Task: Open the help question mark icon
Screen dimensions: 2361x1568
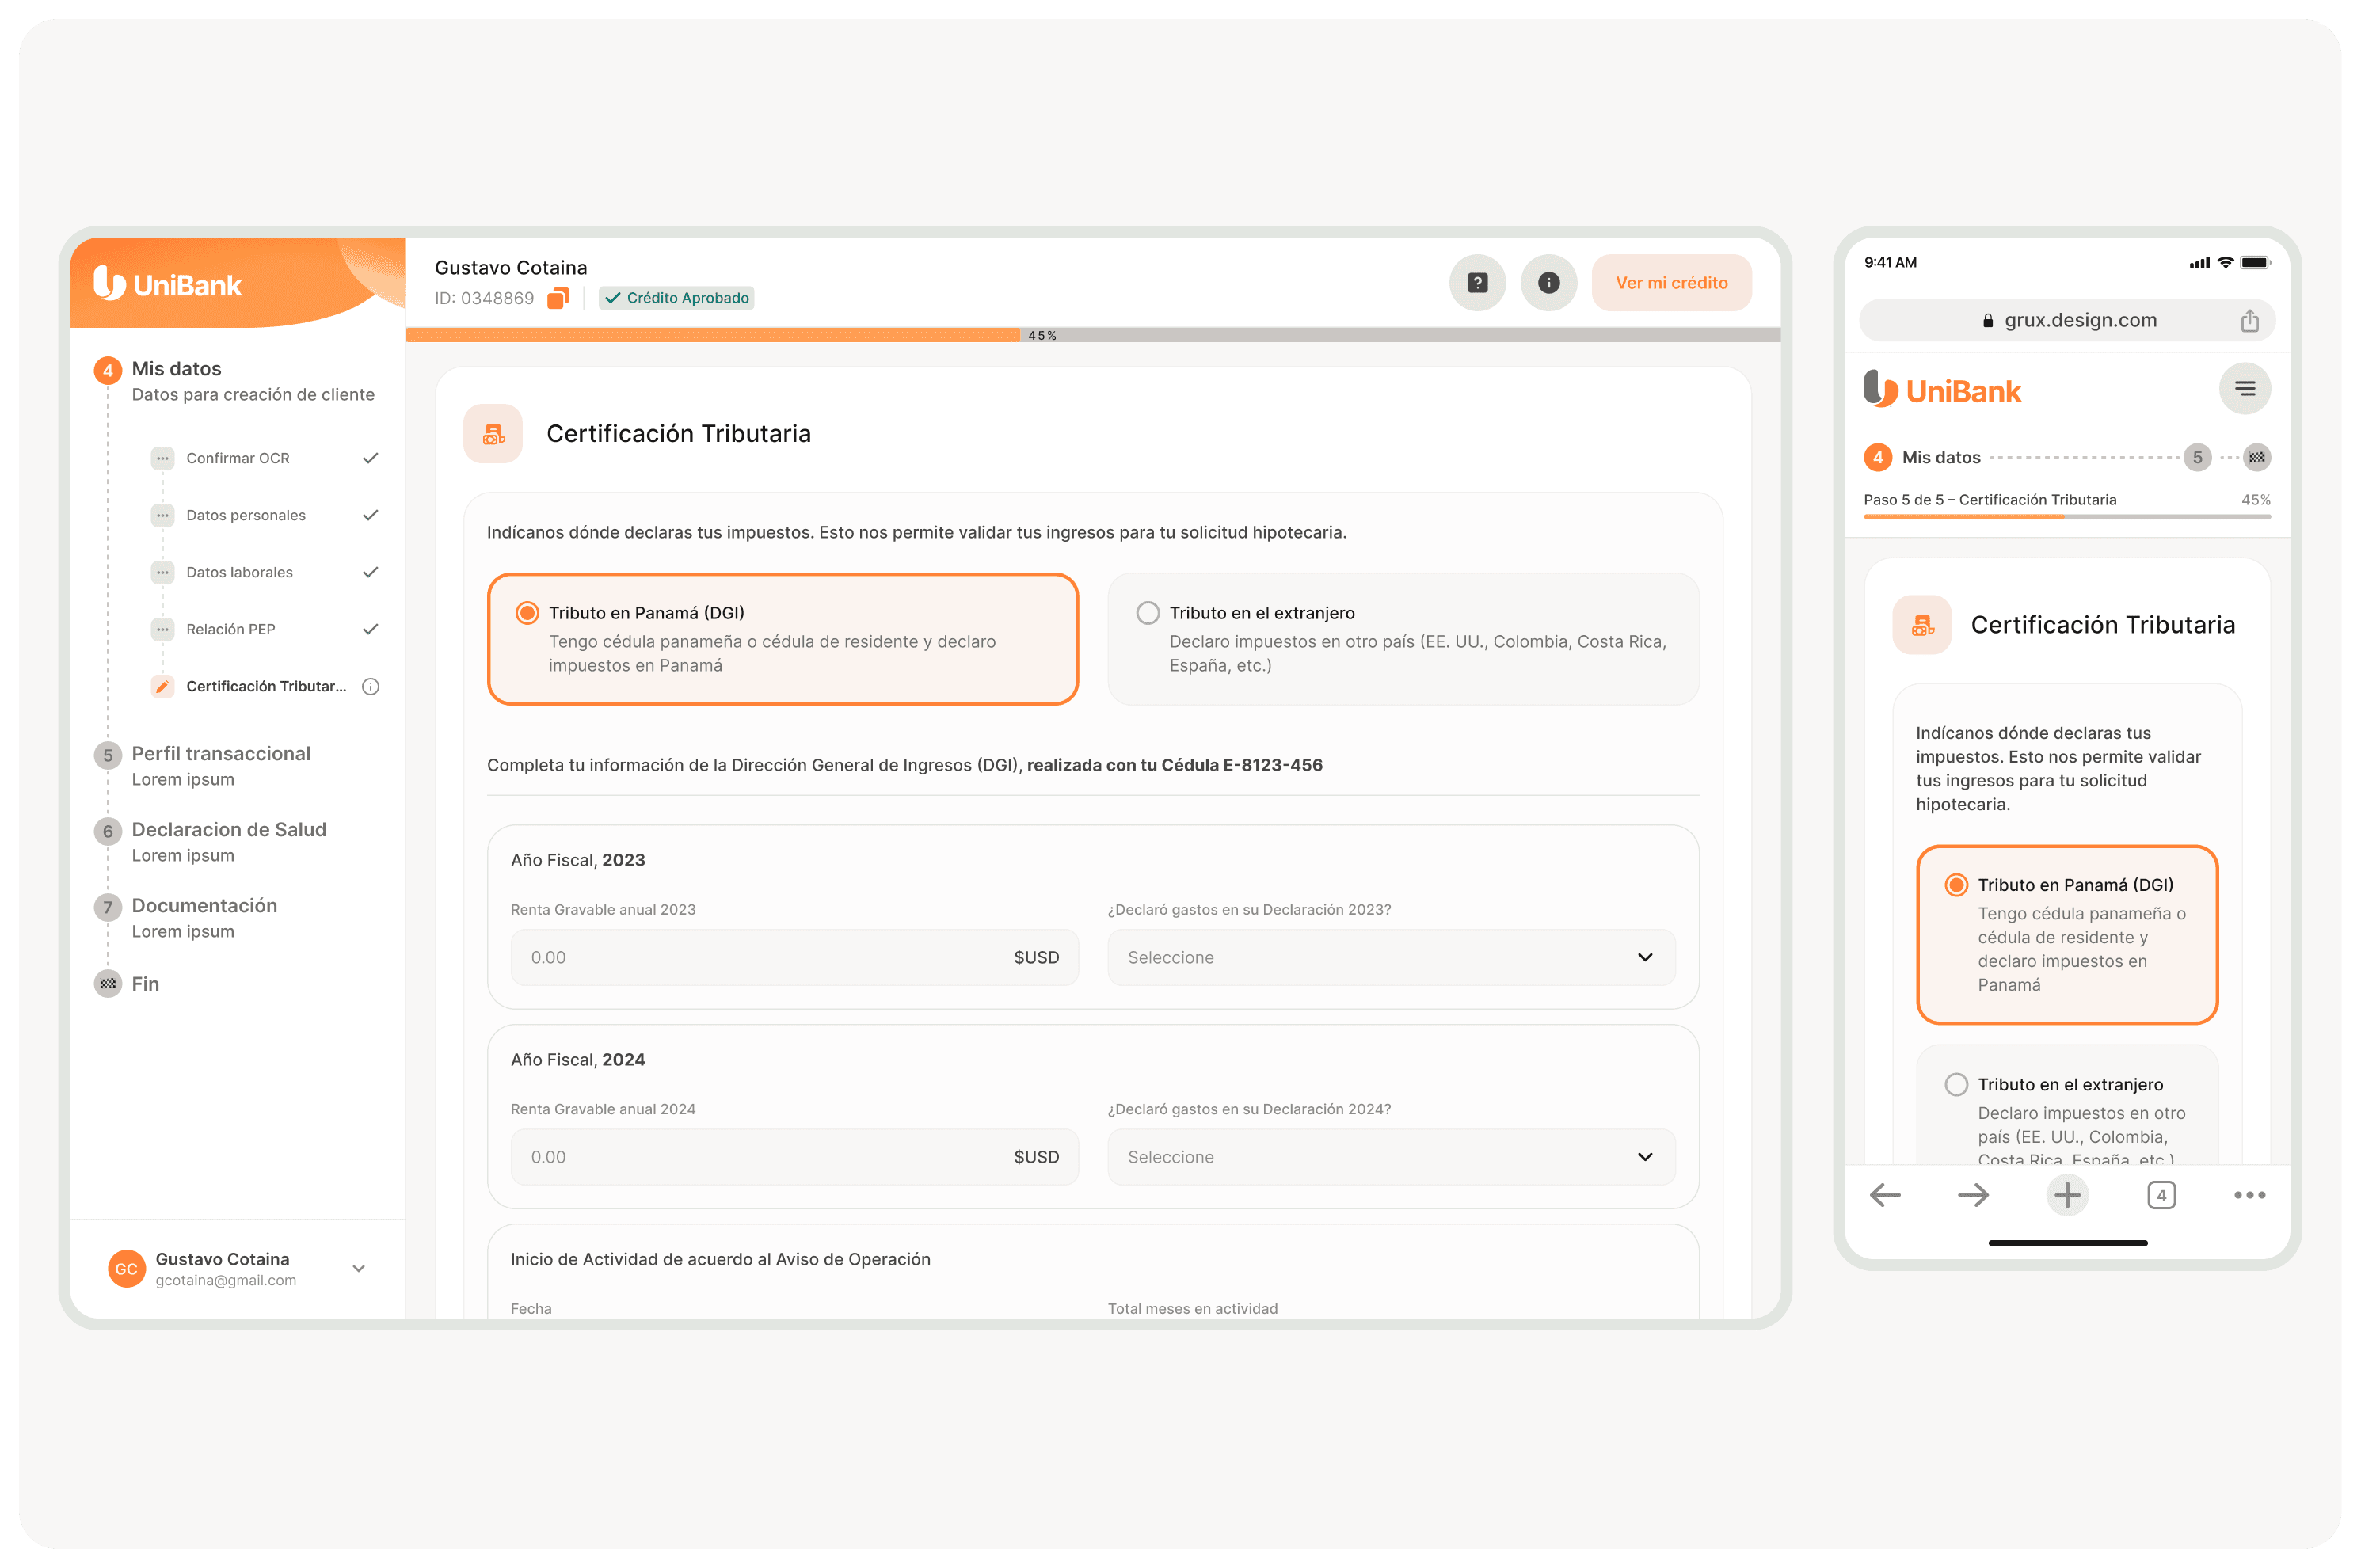Action: click(x=1477, y=283)
